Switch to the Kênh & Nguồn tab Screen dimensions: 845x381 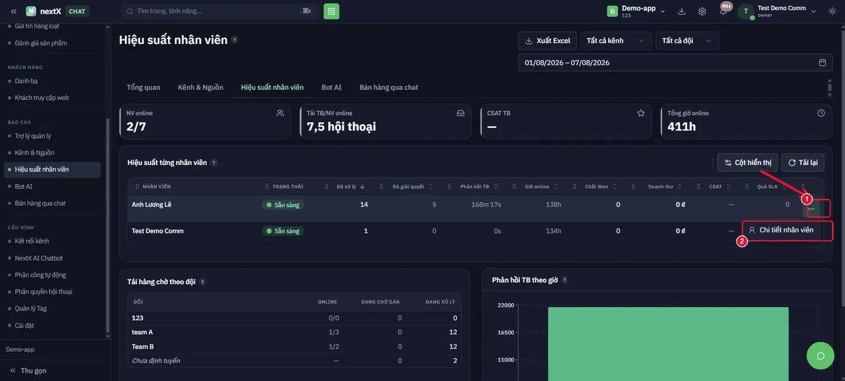point(201,87)
